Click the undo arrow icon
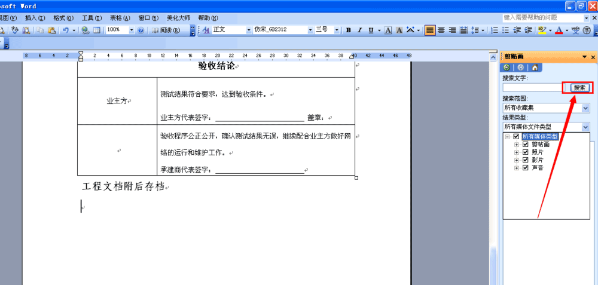This screenshot has width=598, height=285. pos(65,30)
